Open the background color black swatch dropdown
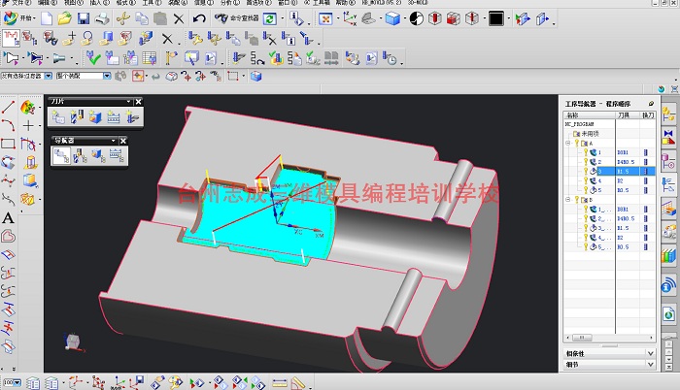The height and width of the screenshot is (390, 680). [508, 19]
